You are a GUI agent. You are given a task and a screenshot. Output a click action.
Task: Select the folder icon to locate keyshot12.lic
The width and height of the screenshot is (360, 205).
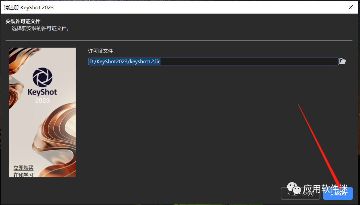tap(343, 61)
